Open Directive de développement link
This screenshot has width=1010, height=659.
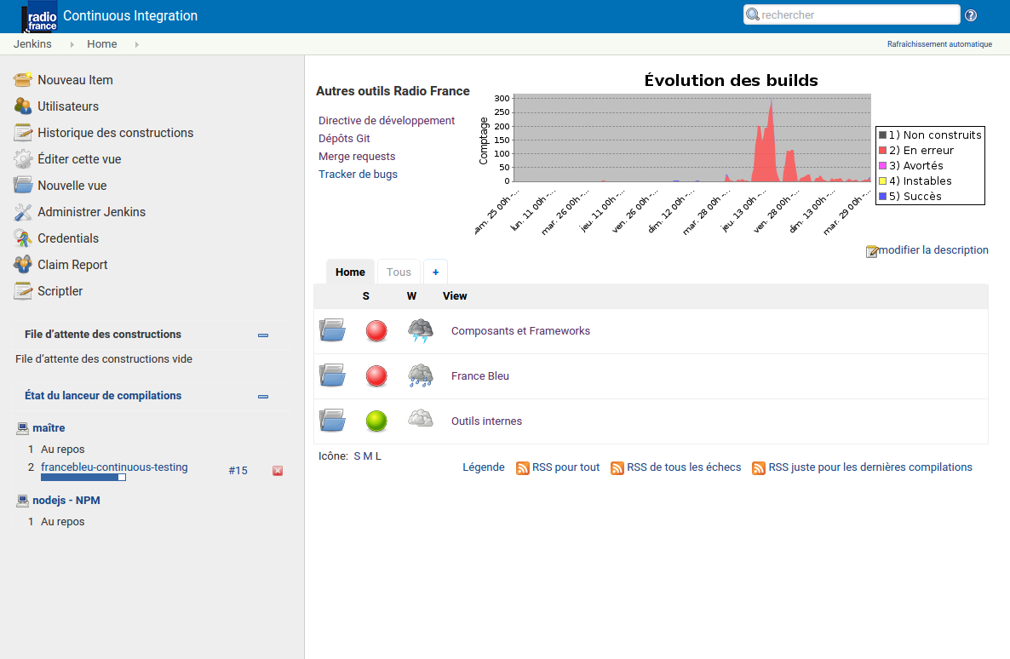click(387, 120)
